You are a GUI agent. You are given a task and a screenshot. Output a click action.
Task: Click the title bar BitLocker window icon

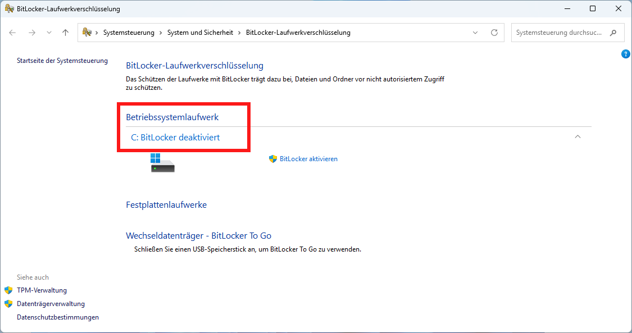pyautogui.click(x=9, y=8)
